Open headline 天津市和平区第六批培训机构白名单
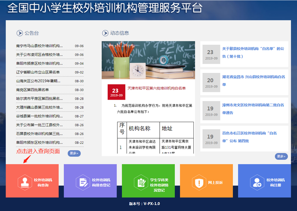The height and width of the screenshot is (211, 297). click(156, 88)
